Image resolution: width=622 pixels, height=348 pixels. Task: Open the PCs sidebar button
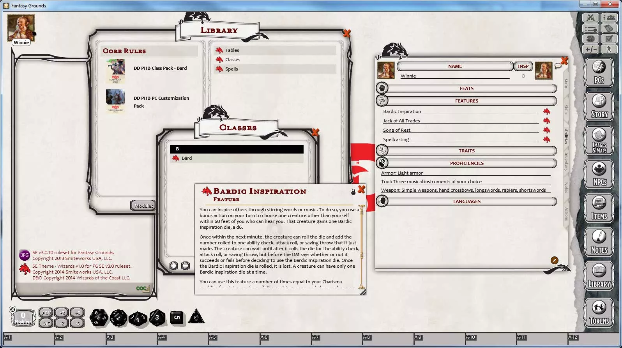[x=599, y=72]
